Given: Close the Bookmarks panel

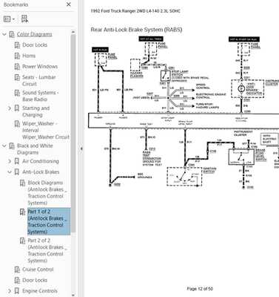Looking at the screenshot, I should tap(69, 4).
